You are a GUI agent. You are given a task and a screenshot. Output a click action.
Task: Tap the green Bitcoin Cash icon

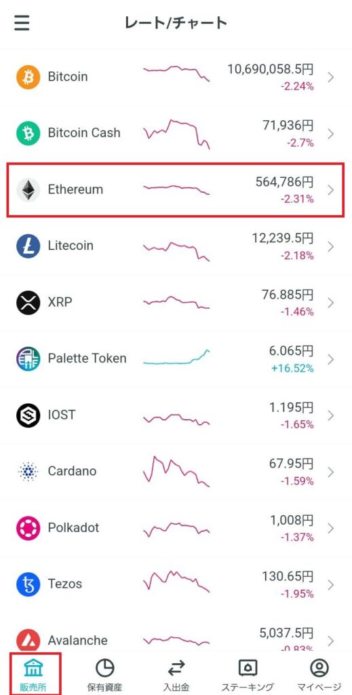[x=28, y=134]
